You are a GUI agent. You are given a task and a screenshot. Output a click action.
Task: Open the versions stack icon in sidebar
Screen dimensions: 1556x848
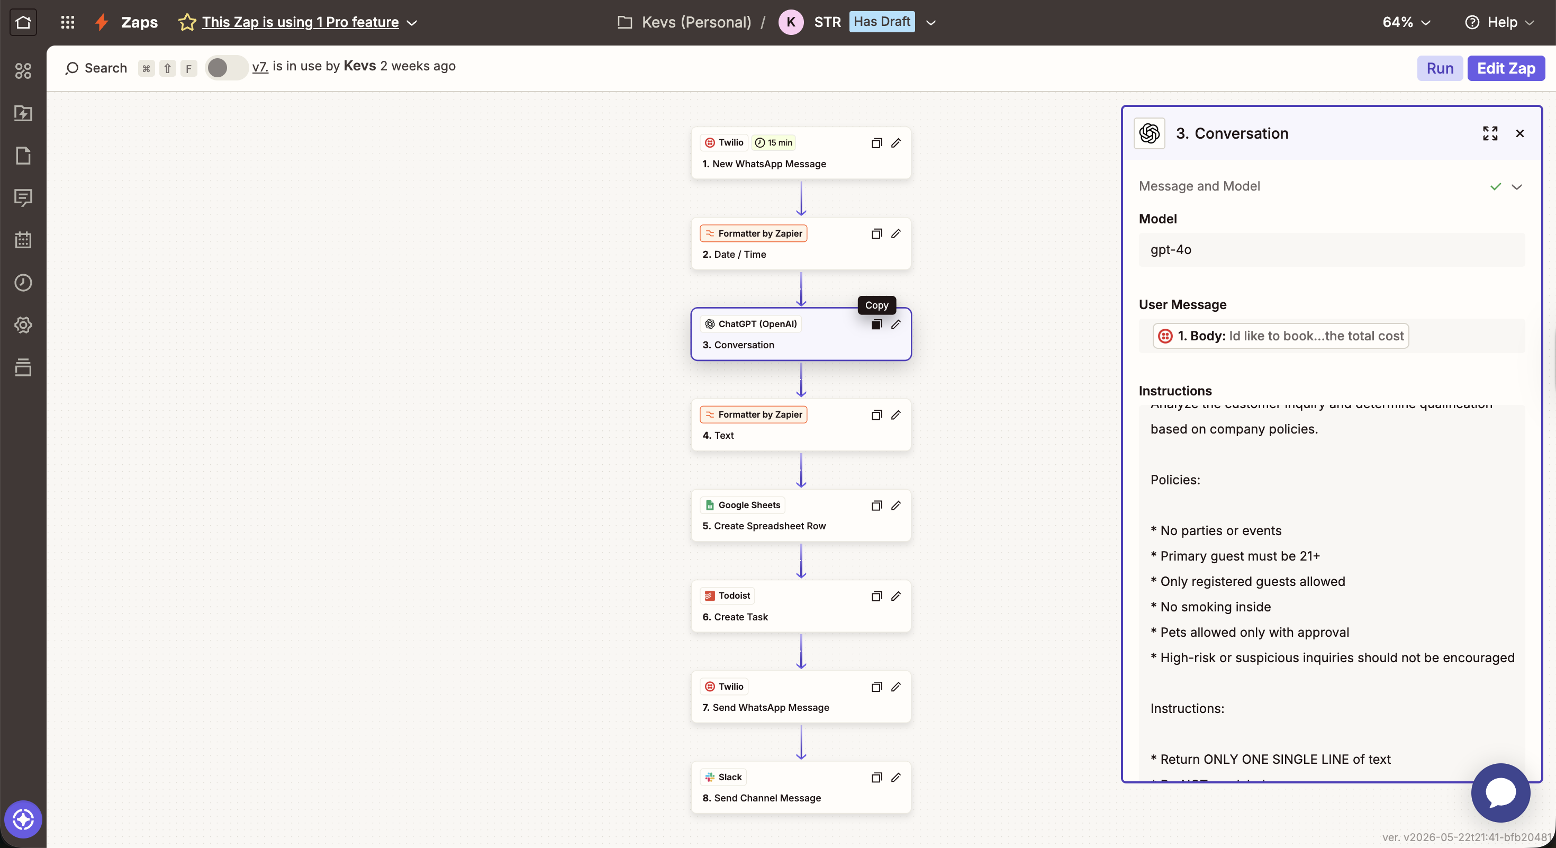click(23, 367)
